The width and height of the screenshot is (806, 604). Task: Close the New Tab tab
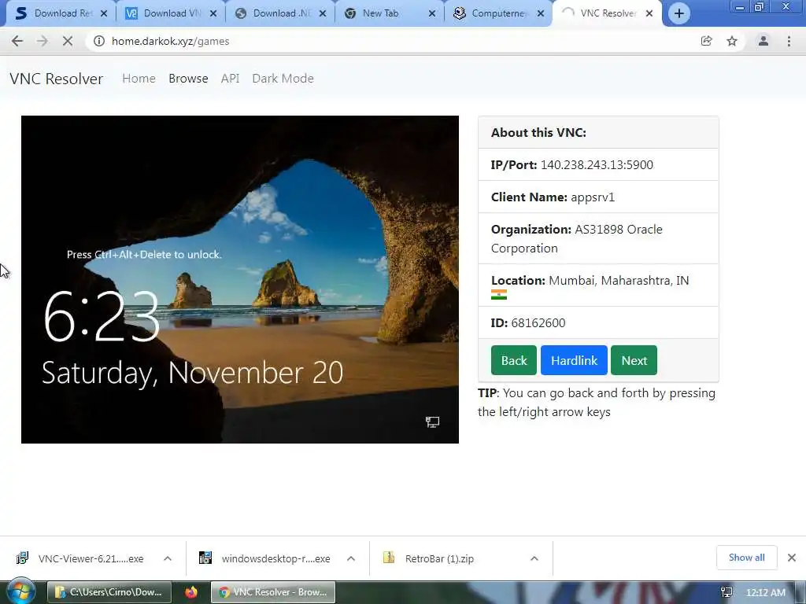click(432, 13)
